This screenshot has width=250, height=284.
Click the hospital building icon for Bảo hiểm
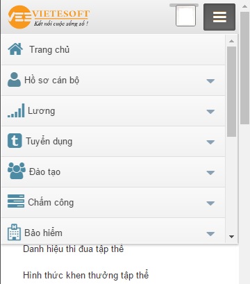tap(14, 232)
